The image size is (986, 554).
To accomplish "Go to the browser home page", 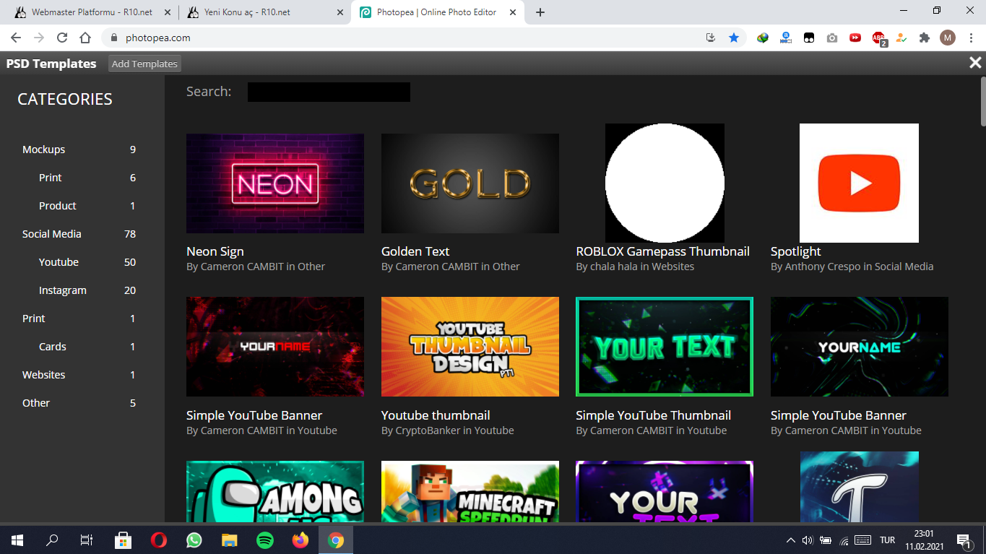I will coord(85,38).
